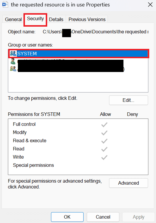Confirm with the OK button
Viewport: 156px width, 223px height.
[x=67, y=217]
